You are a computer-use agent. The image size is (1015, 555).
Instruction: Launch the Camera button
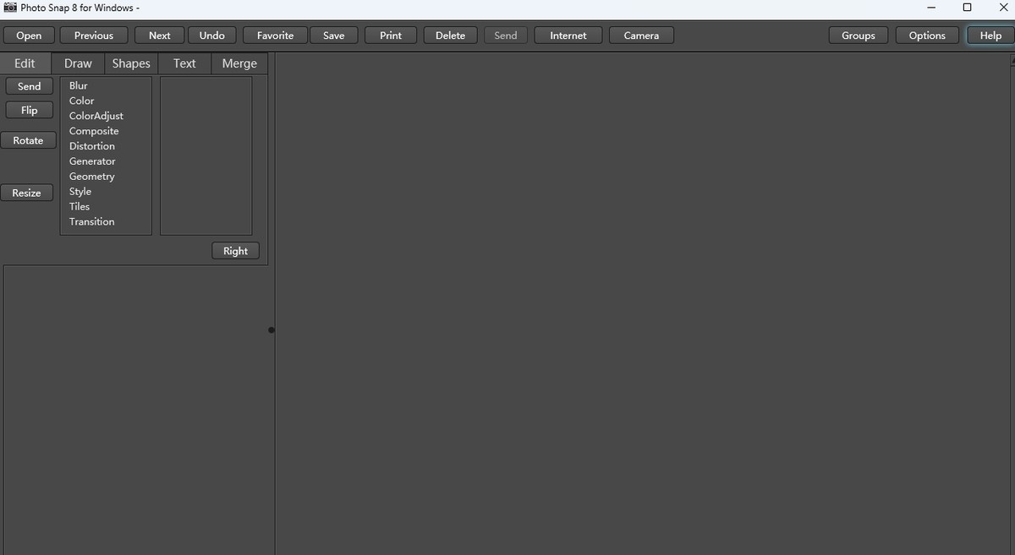[641, 35]
